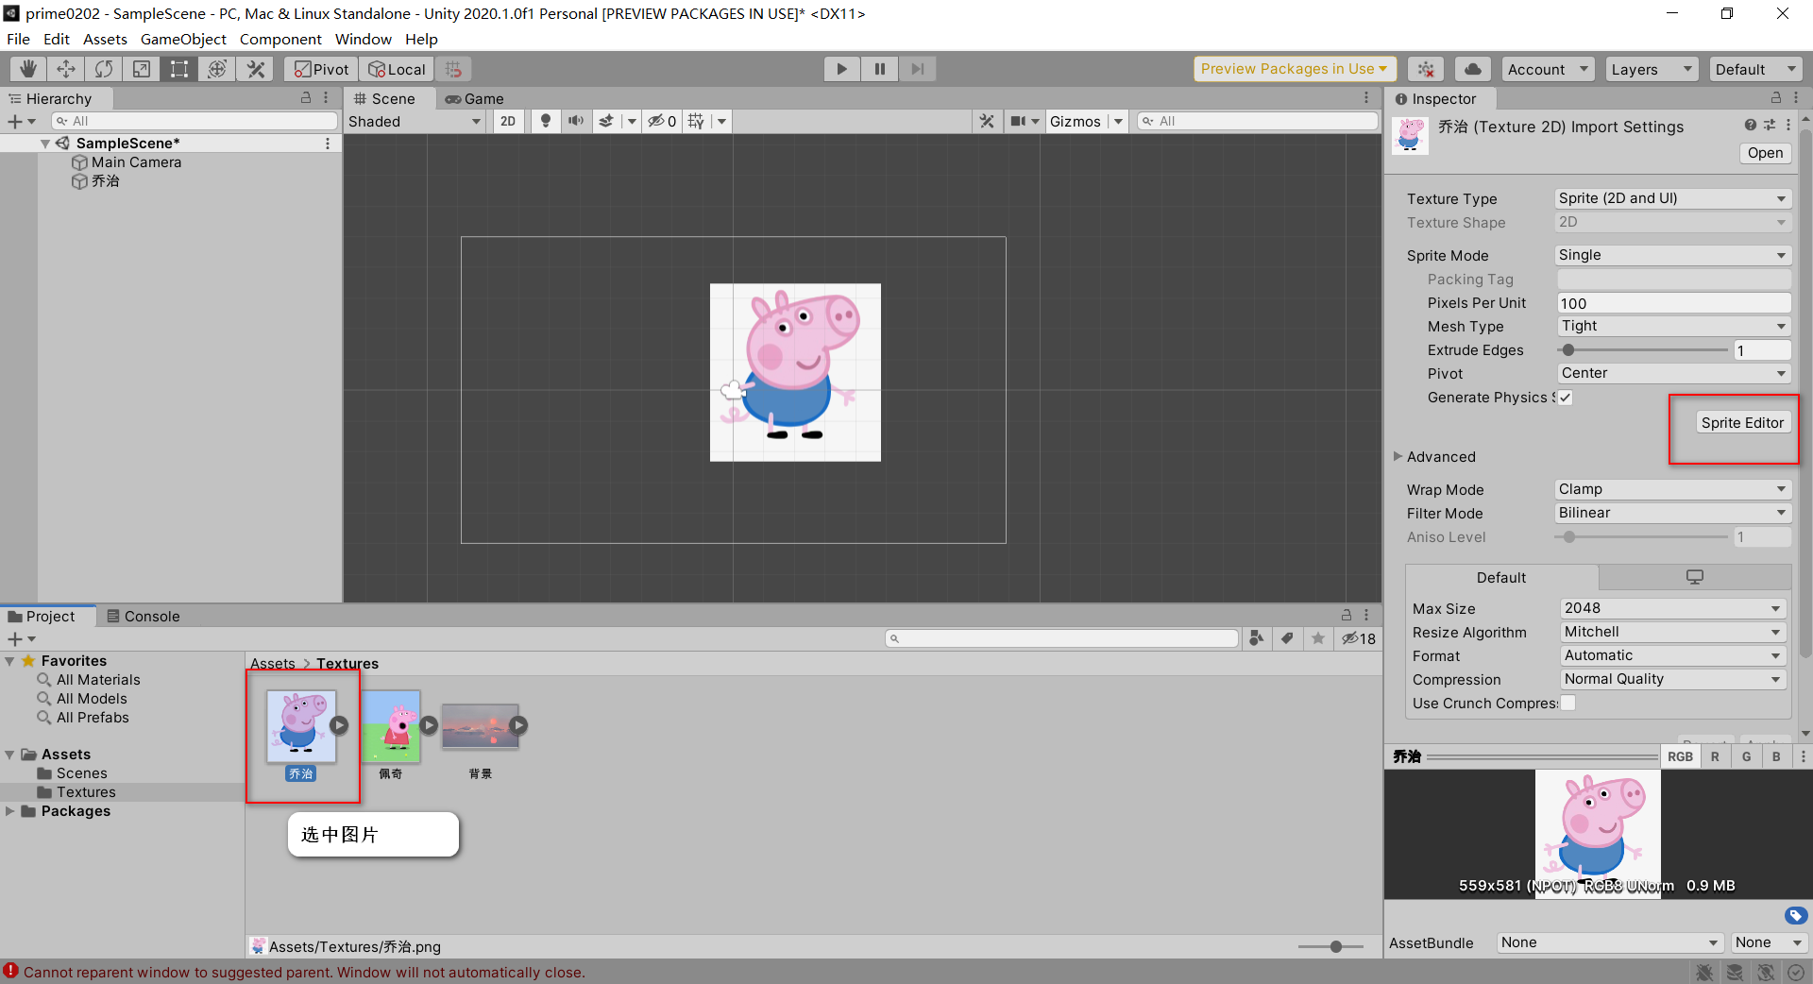Toggle 2D view mode
This screenshot has width=1813, height=984.
508,121
